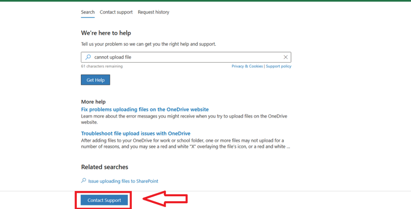This screenshot has height=209, width=411.
Task: Open Troubleshoot file upload issues with OneDrive
Action: pyautogui.click(x=136, y=133)
